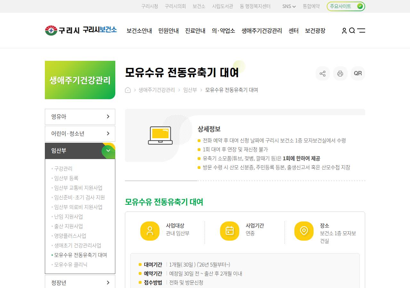Open the 센터 menu
Viewport: 410px width, 288px height.
point(293,31)
